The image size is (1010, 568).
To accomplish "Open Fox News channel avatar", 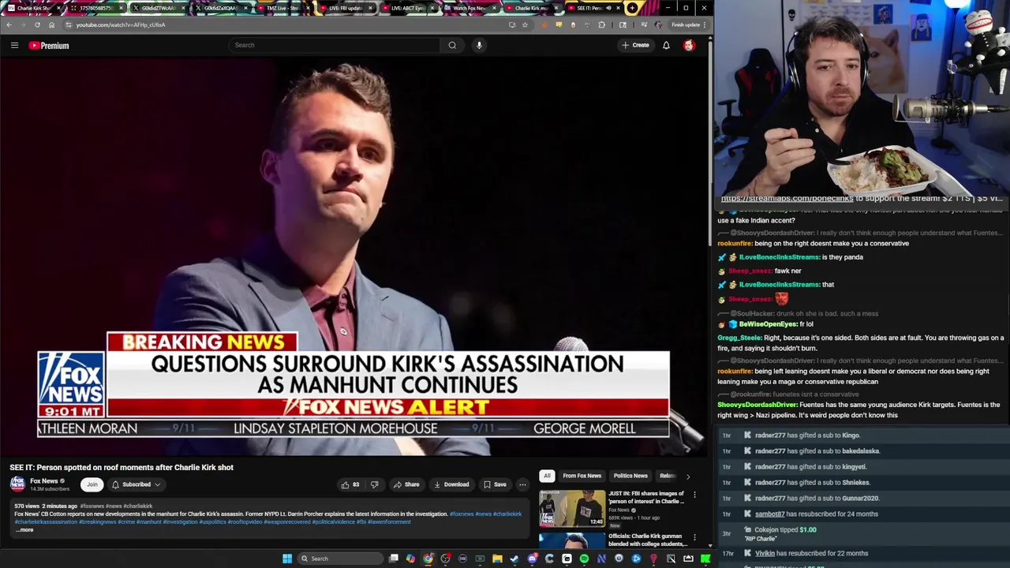I will pyautogui.click(x=17, y=484).
